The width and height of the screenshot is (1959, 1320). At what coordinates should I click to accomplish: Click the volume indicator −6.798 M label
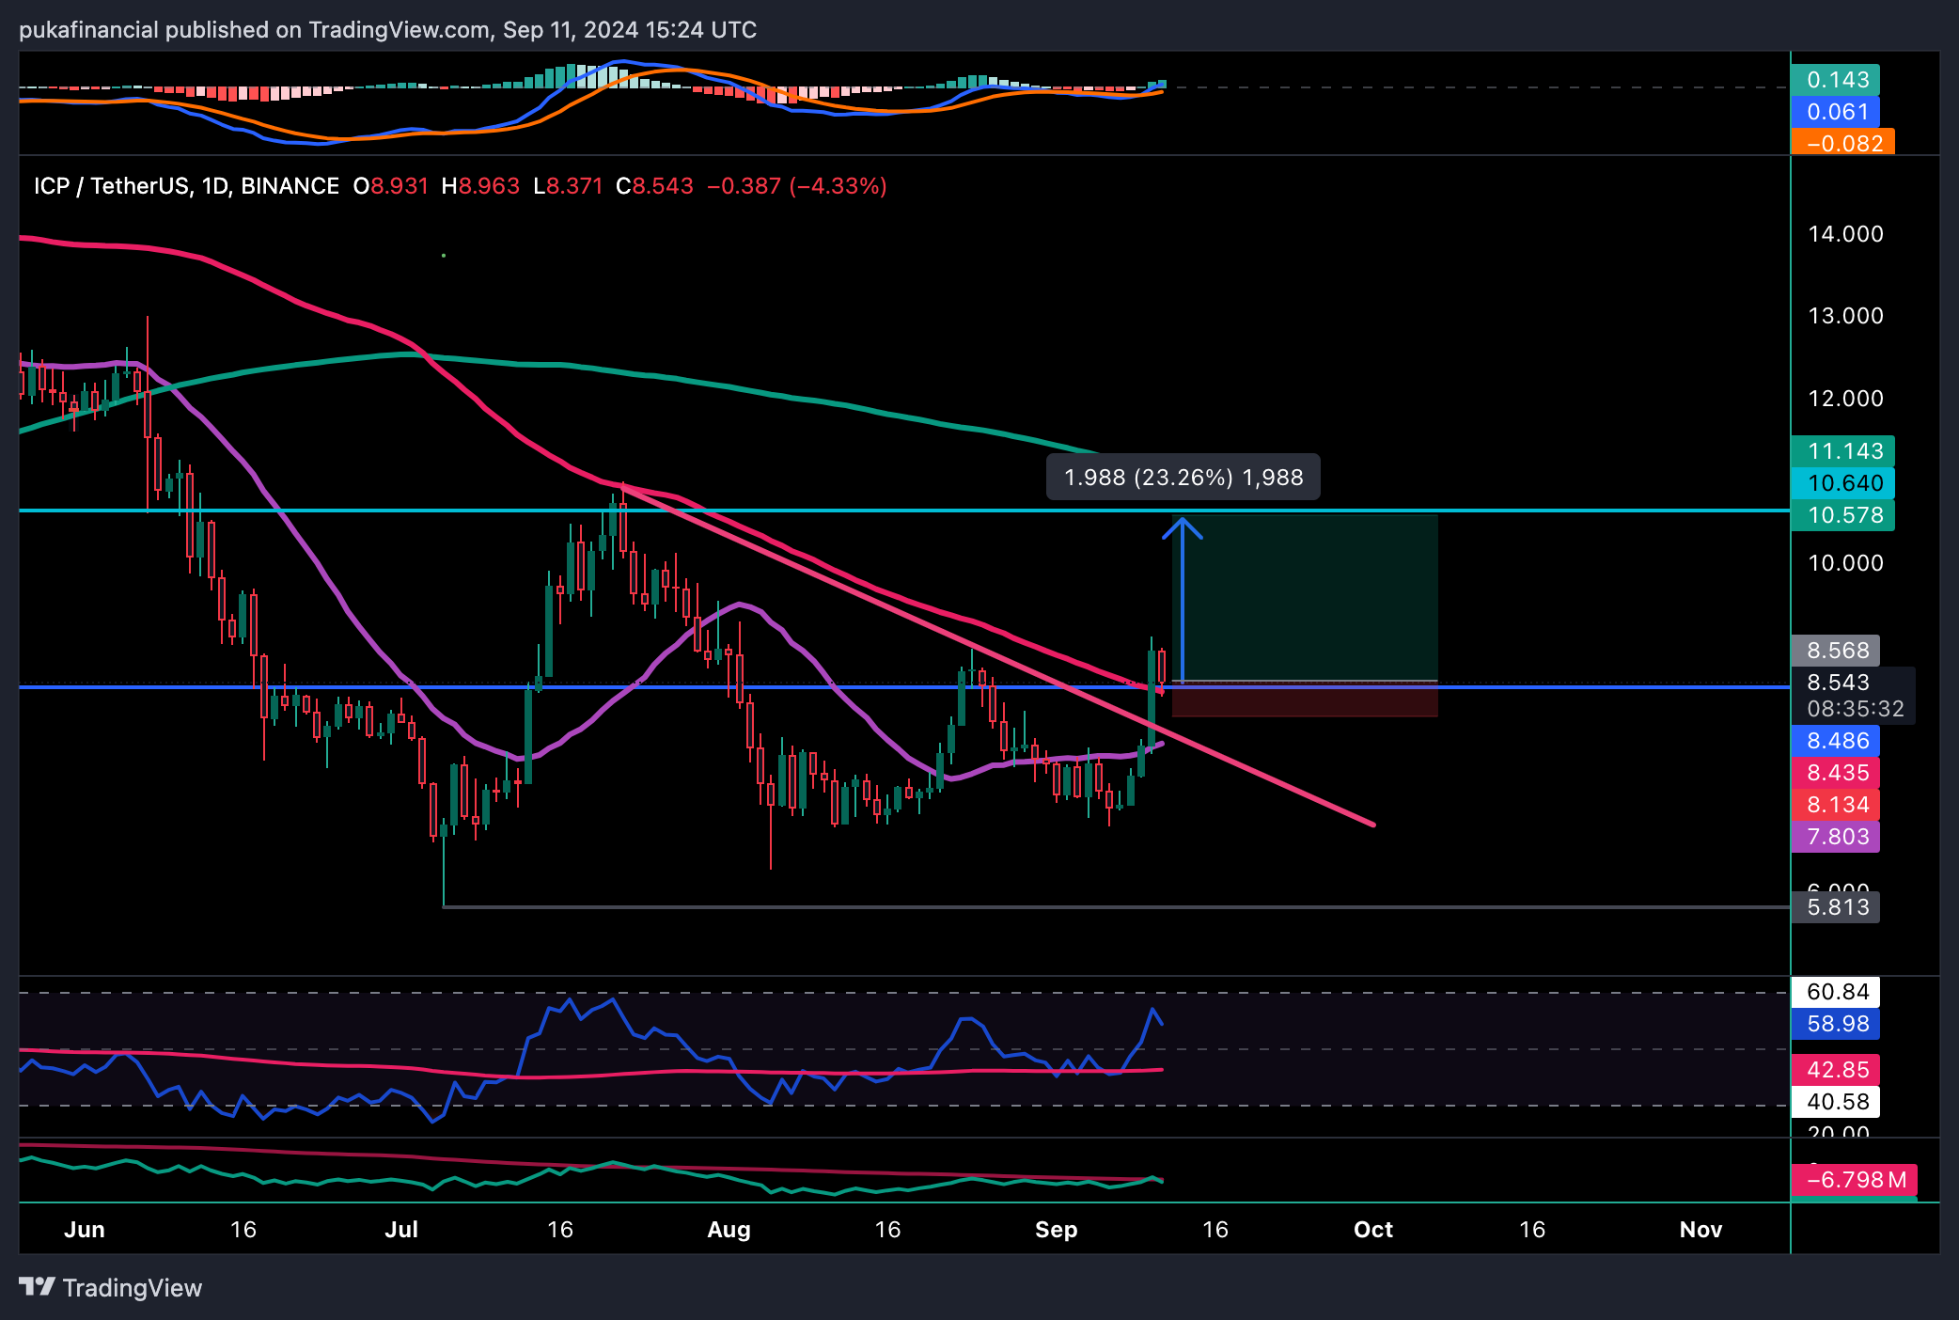(x=1854, y=1180)
